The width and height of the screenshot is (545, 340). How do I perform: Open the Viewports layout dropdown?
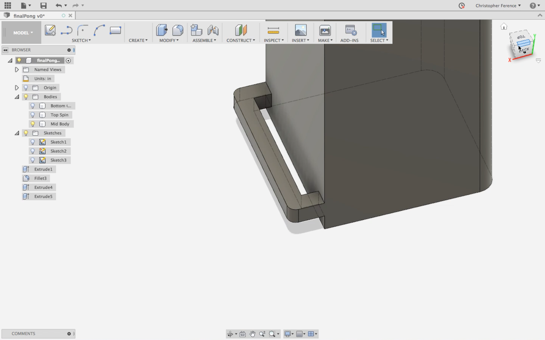[312, 334]
